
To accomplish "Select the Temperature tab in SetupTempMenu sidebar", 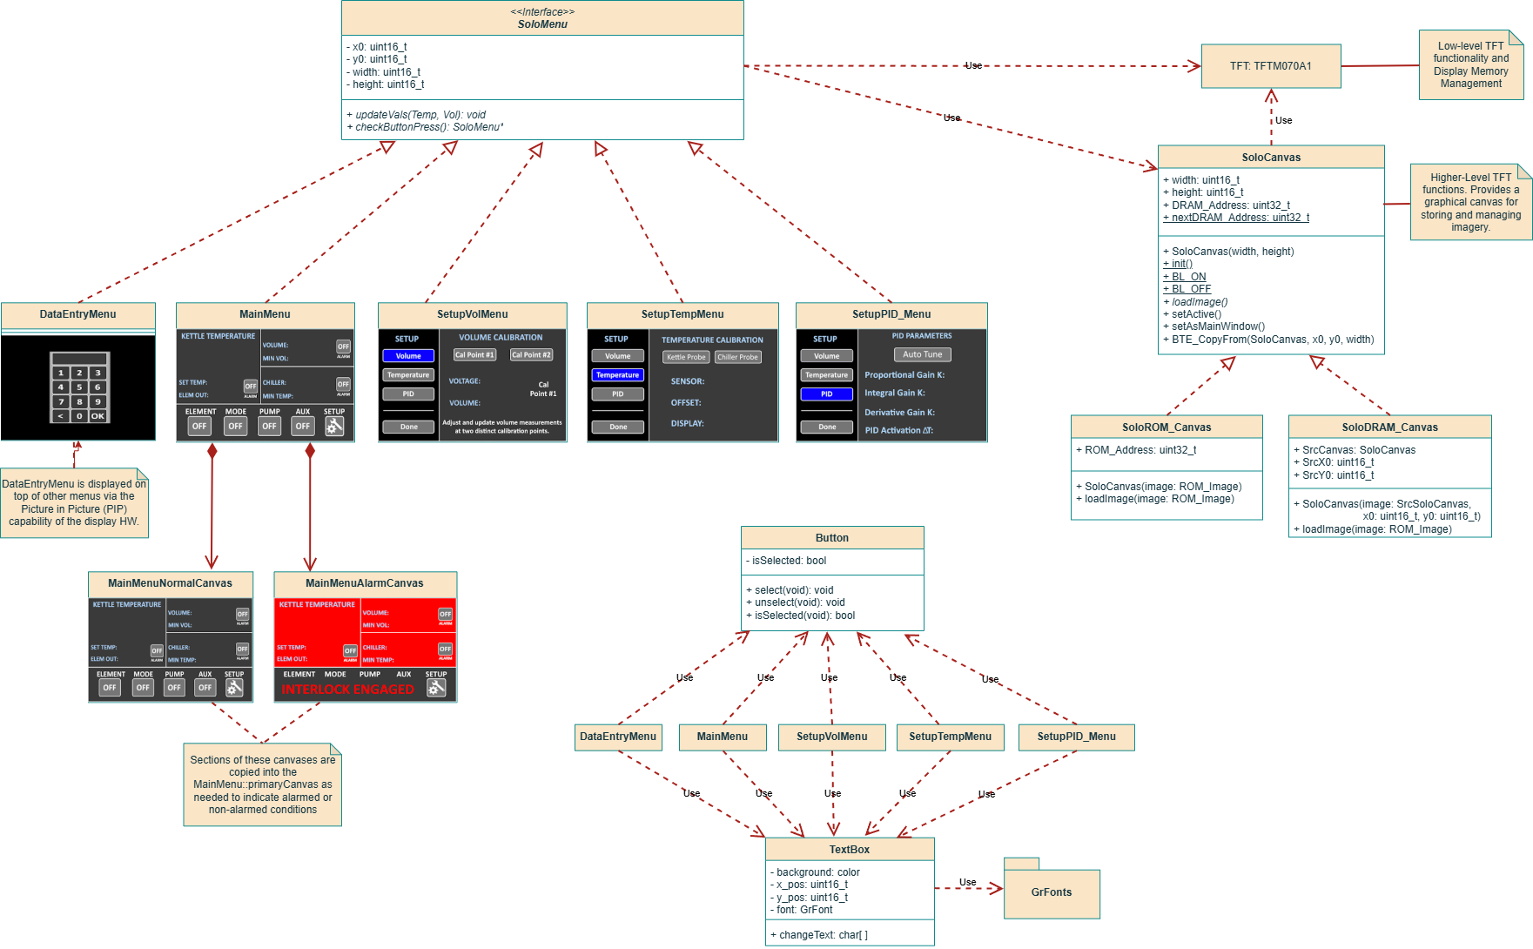I will click(x=618, y=374).
